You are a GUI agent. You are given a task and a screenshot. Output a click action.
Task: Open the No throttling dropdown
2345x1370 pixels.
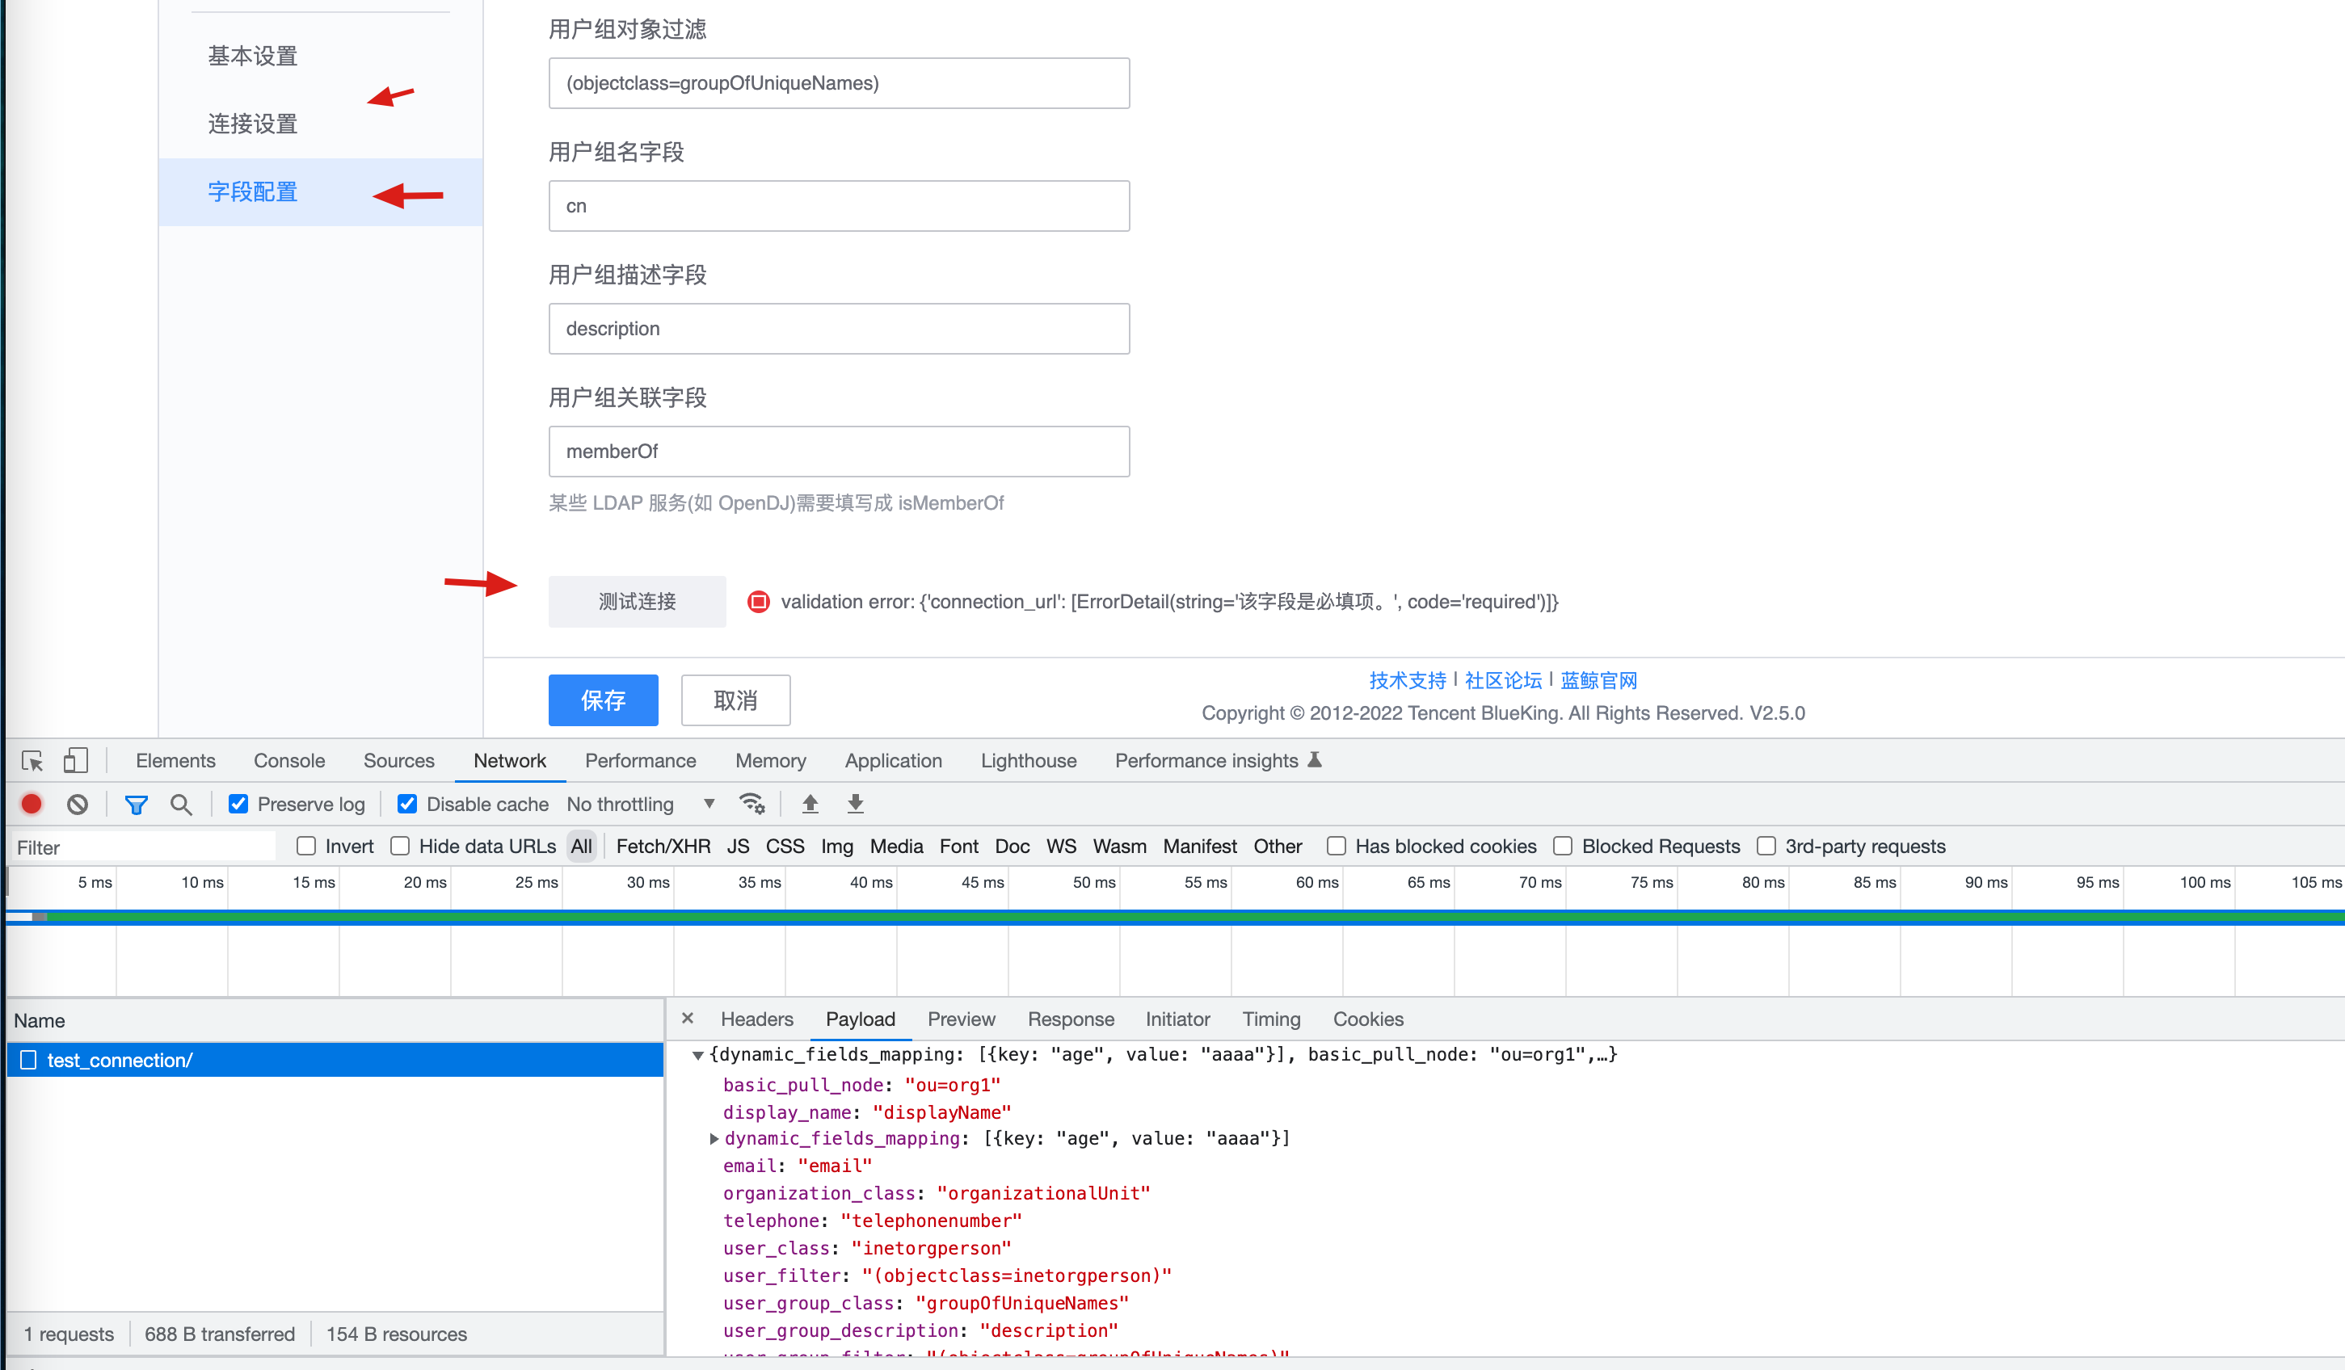click(x=642, y=804)
